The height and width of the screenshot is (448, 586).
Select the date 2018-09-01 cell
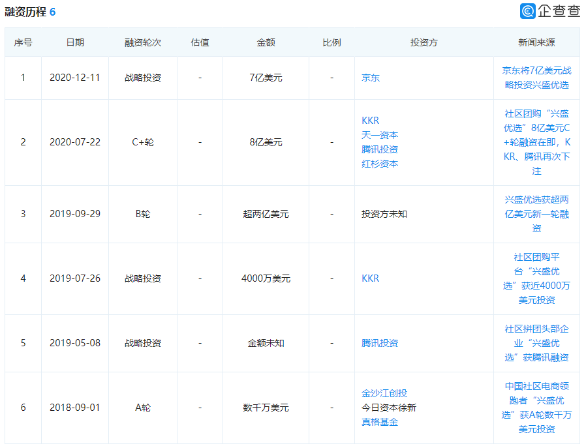(x=75, y=408)
